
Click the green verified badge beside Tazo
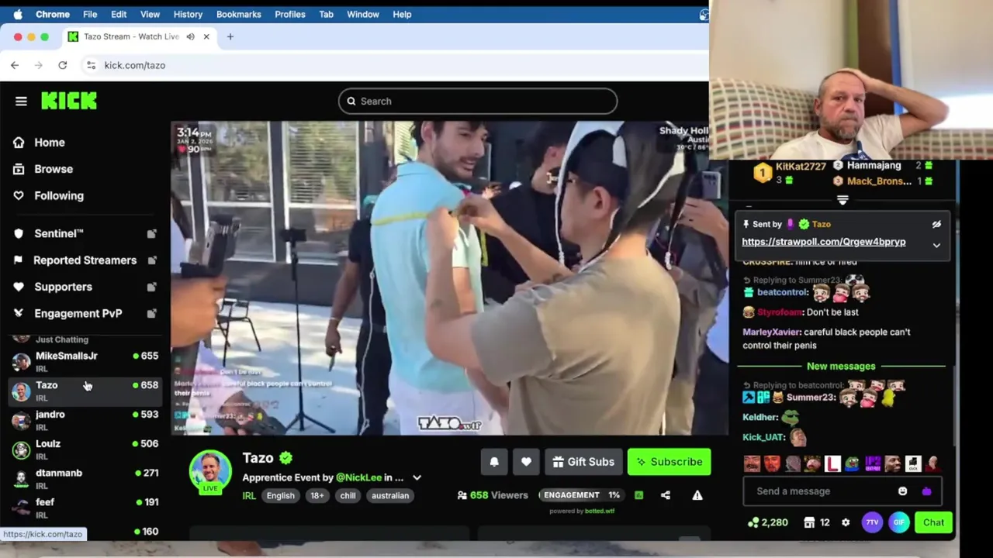285,458
